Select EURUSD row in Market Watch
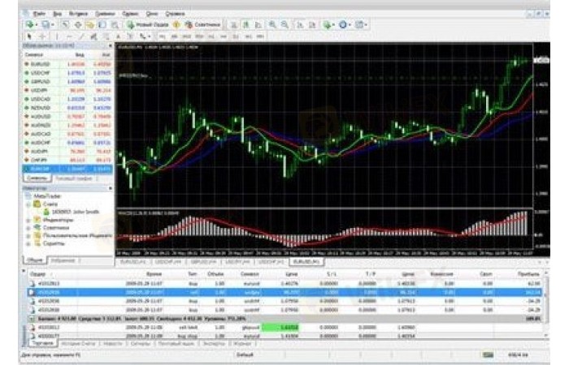 (42, 62)
